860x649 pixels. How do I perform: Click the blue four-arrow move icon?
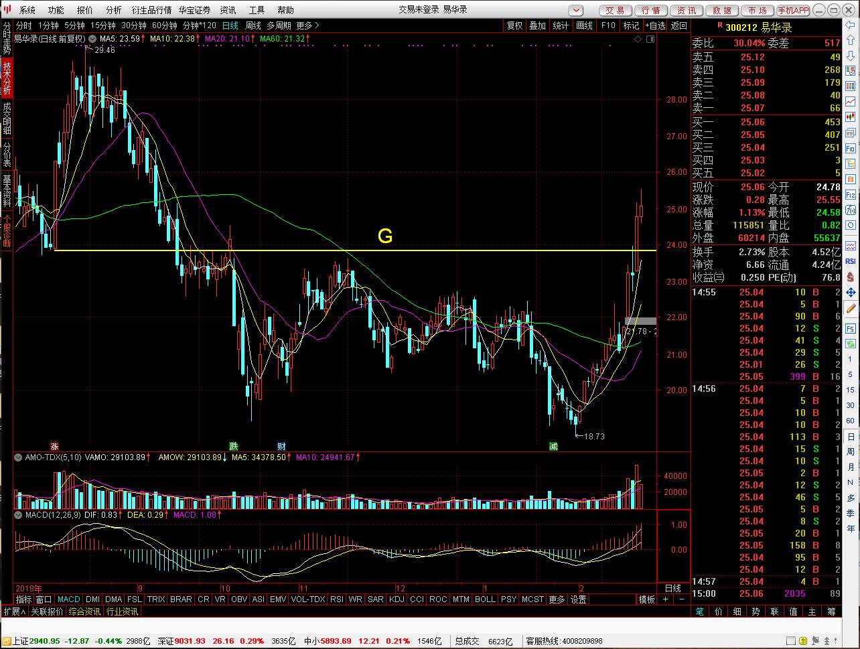pyautogui.click(x=851, y=293)
